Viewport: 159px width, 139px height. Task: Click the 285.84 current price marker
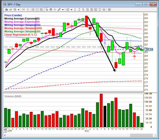click(x=148, y=50)
